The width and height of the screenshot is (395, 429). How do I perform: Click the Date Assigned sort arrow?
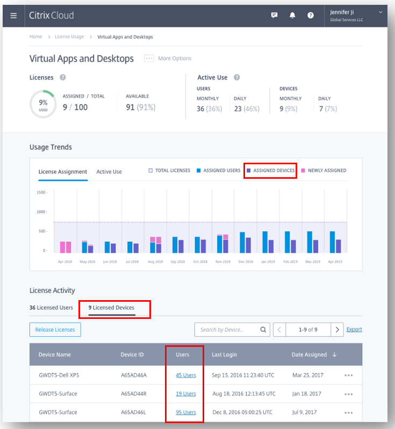click(x=334, y=354)
